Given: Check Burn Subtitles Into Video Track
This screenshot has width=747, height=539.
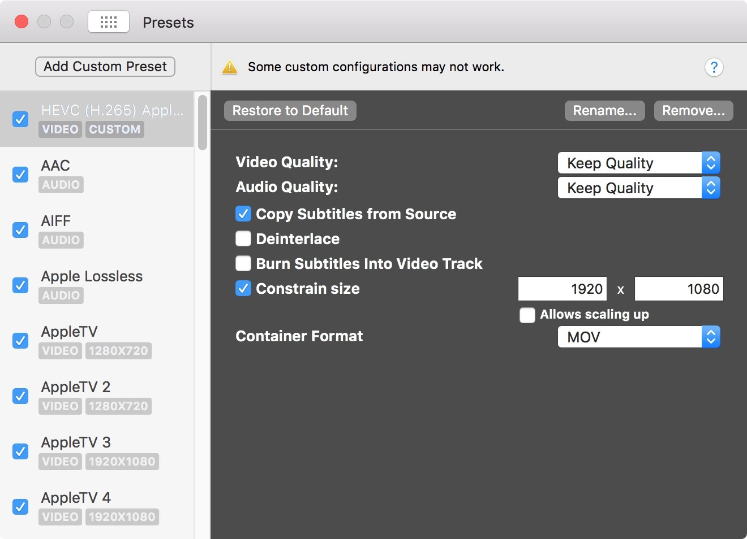Looking at the screenshot, I should [243, 264].
